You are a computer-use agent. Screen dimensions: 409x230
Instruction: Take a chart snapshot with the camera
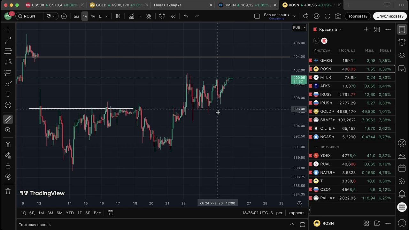pos(338,16)
